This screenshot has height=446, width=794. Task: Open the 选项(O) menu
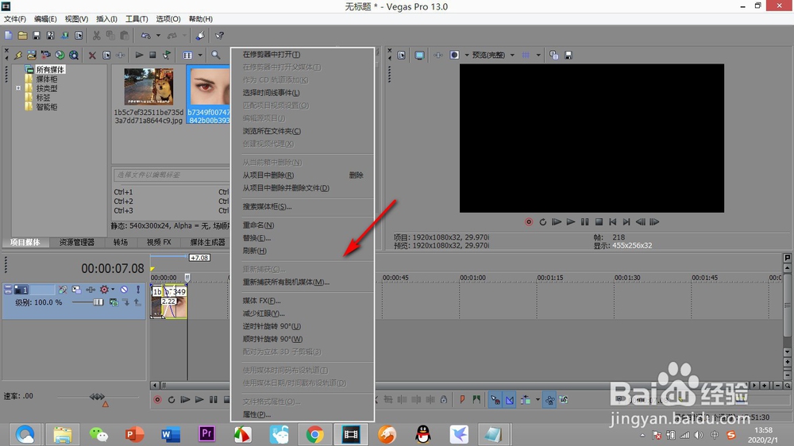pyautogui.click(x=168, y=19)
